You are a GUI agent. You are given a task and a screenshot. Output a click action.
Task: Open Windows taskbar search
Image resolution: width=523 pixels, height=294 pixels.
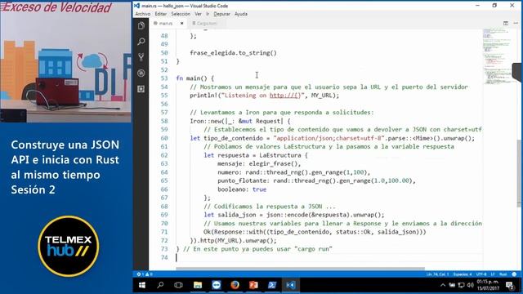click(160, 285)
